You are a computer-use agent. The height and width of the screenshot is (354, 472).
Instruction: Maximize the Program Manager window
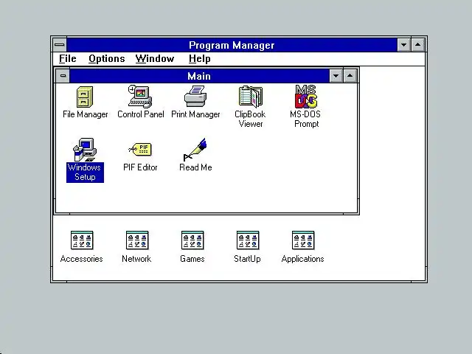click(418, 45)
